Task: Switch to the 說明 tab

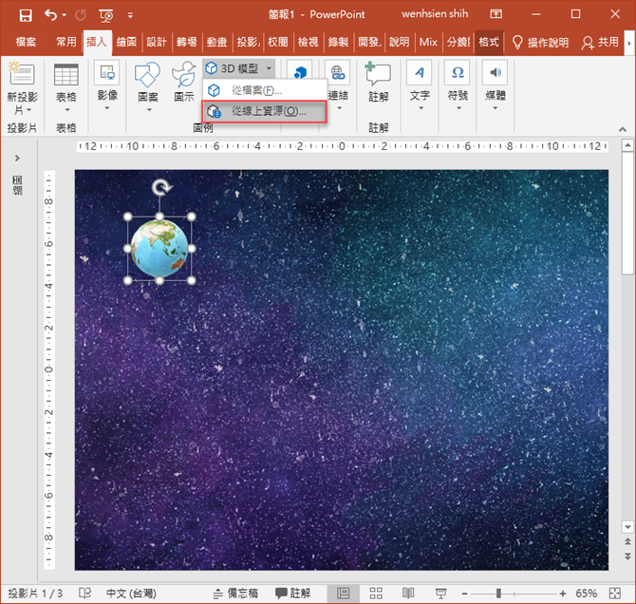Action: pos(399,42)
